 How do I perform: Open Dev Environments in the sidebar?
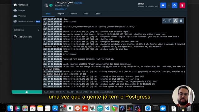[27, 21]
